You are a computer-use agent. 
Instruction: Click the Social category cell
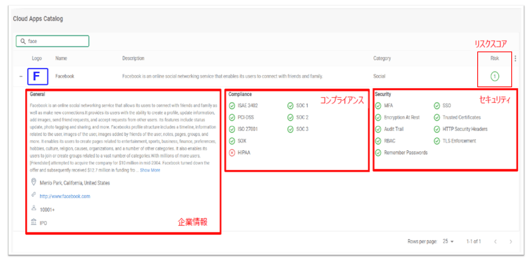click(x=379, y=76)
